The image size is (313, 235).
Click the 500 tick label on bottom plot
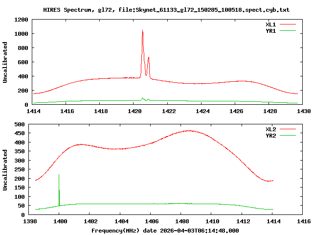[20, 124]
